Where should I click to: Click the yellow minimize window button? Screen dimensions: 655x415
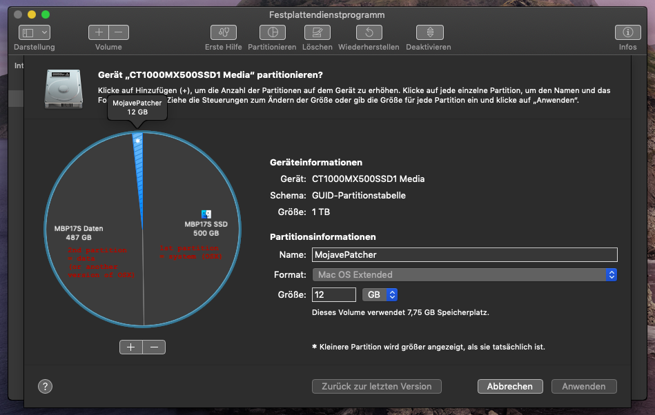tap(32, 14)
